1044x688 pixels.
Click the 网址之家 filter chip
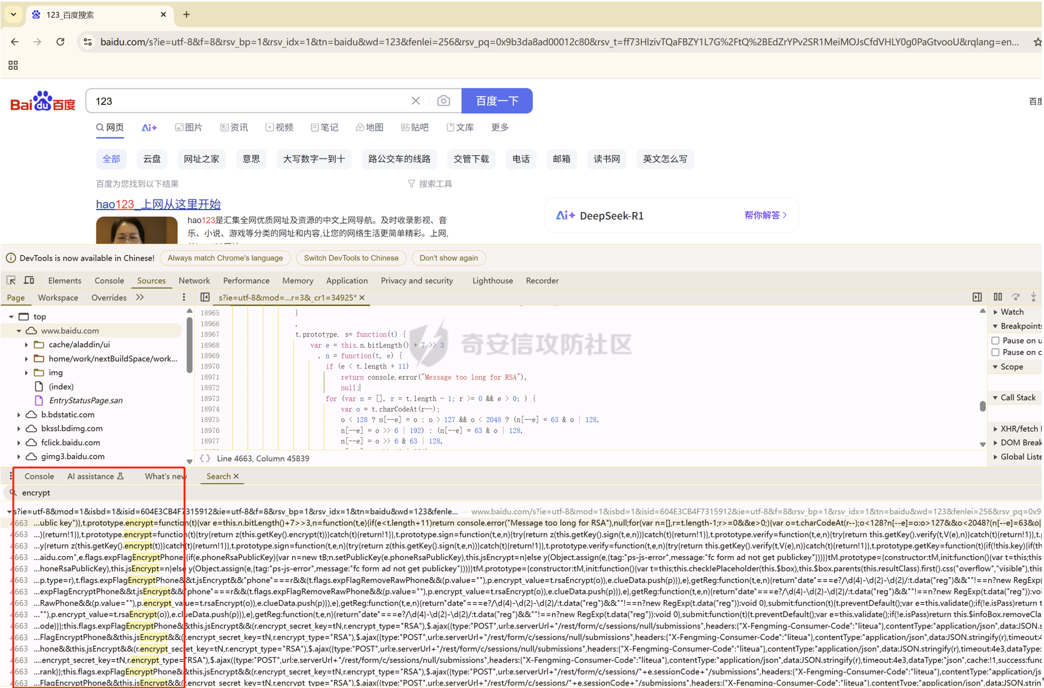tap(201, 159)
